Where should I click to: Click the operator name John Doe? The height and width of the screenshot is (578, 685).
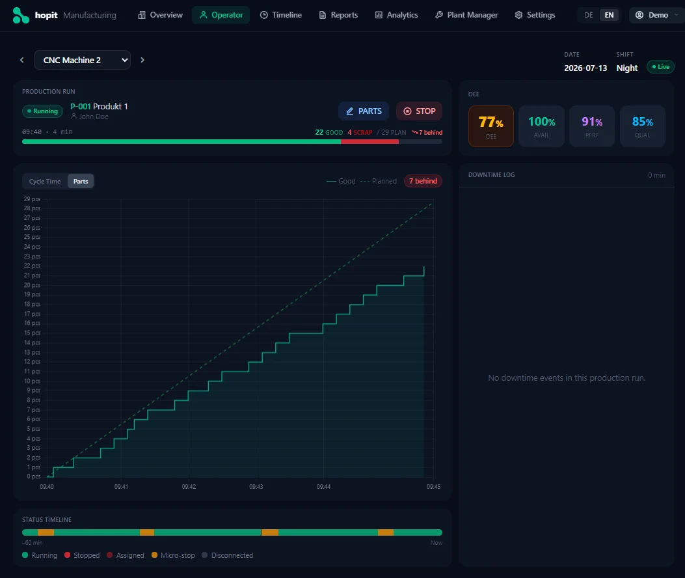point(94,117)
